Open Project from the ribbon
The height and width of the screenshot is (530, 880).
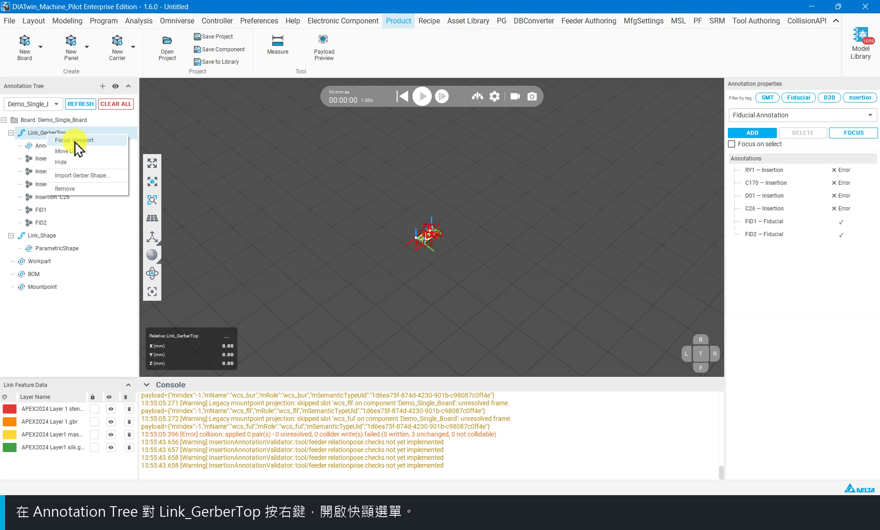[167, 48]
